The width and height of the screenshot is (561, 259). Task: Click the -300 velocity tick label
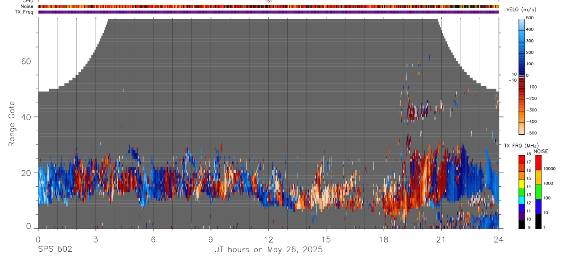[531, 110]
